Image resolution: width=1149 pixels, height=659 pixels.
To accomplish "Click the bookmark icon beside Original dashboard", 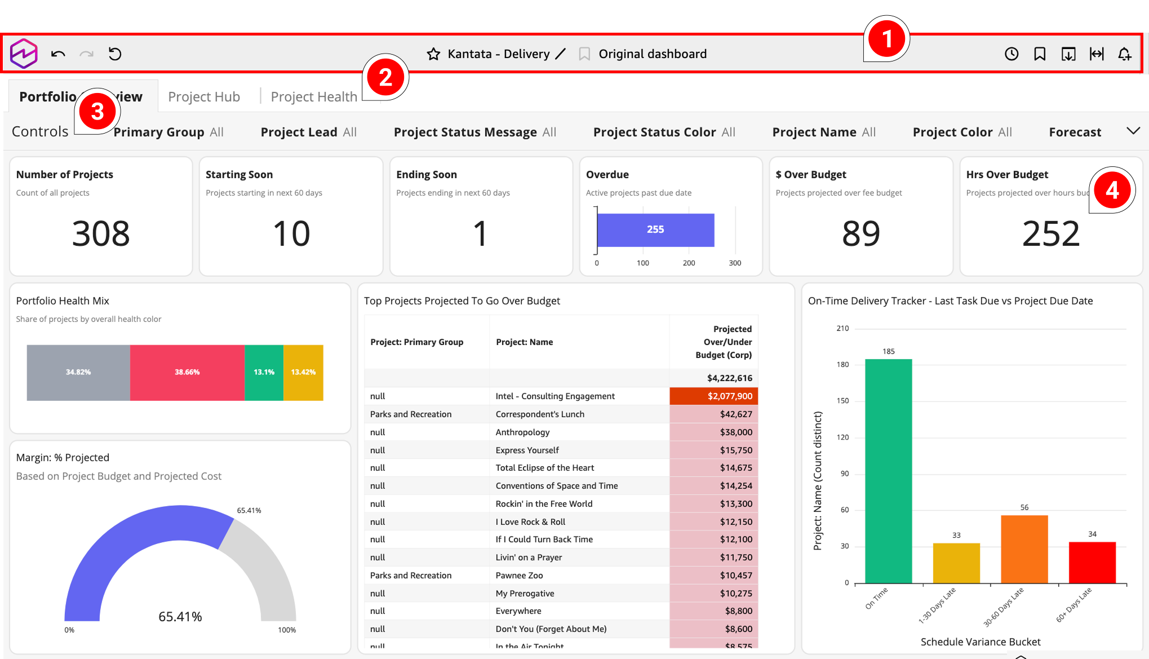I will (584, 54).
